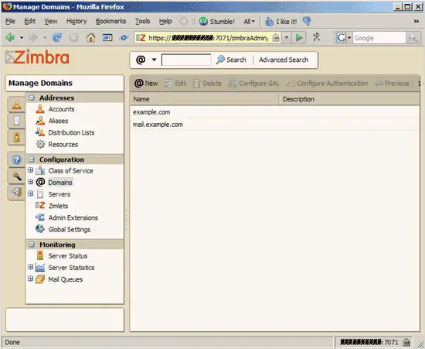Select Servers in the Configuration tree

(x=59, y=194)
